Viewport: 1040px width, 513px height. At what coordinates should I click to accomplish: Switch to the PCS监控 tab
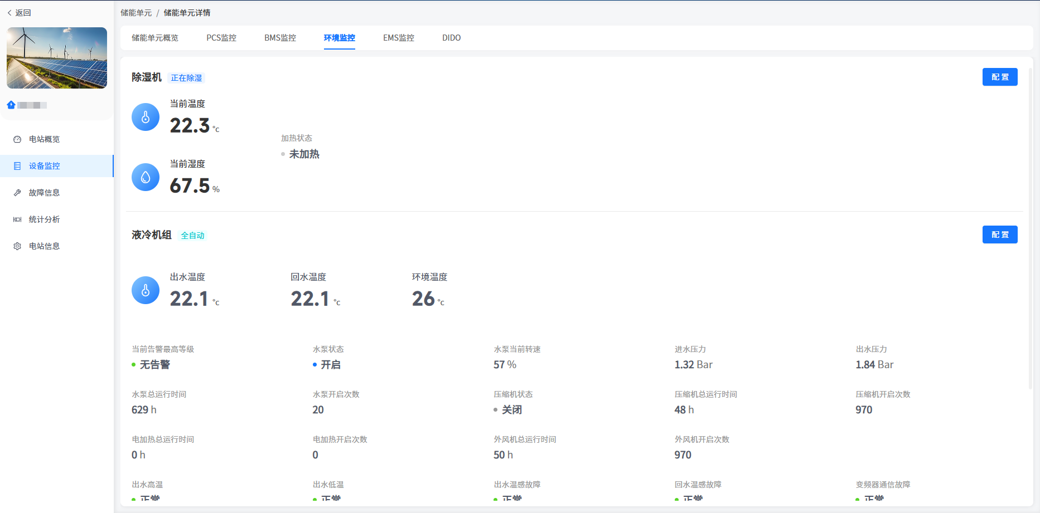[221, 38]
